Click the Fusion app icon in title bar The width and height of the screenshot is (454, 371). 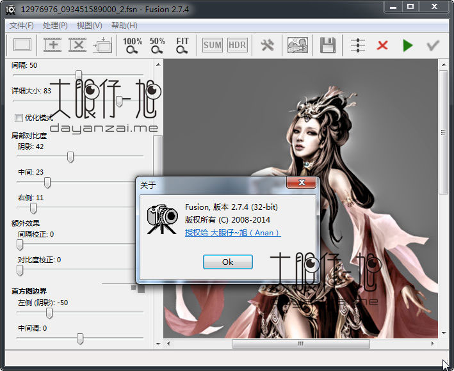point(10,10)
